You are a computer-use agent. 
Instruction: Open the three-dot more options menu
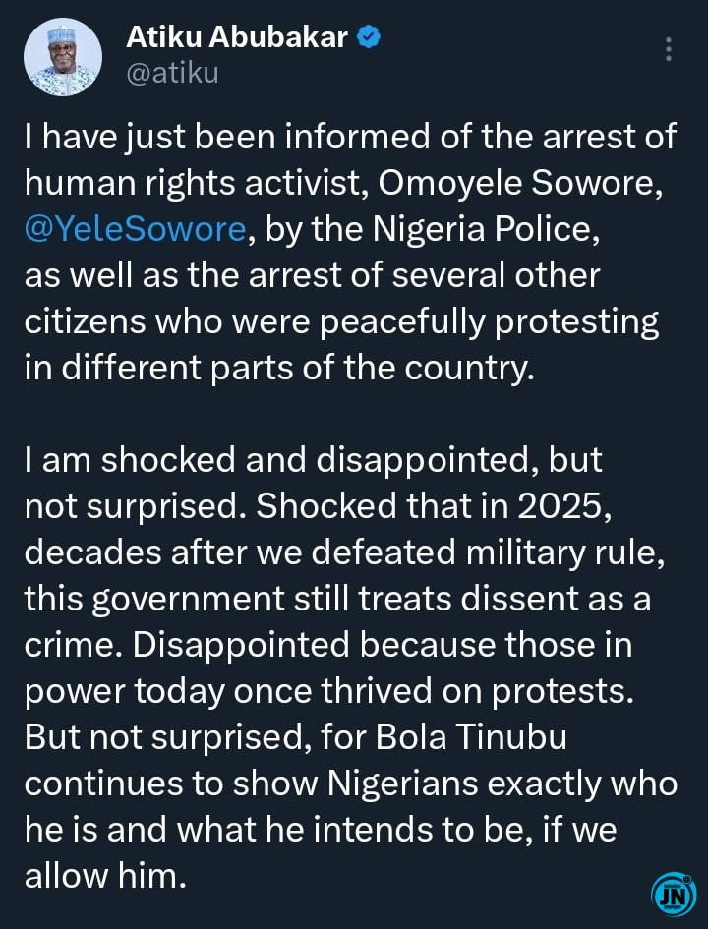tap(669, 49)
